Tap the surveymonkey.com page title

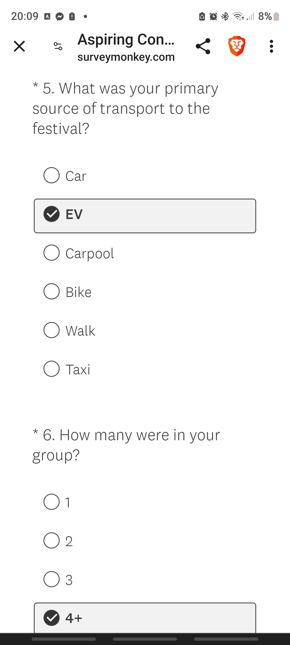(126, 47)
